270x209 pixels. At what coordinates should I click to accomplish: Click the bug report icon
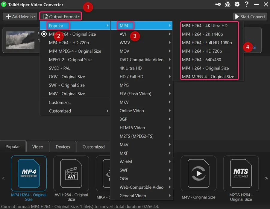(227, 4)
